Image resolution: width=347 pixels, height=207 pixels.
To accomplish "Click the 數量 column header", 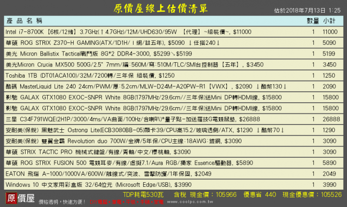I will coord(313,21).
